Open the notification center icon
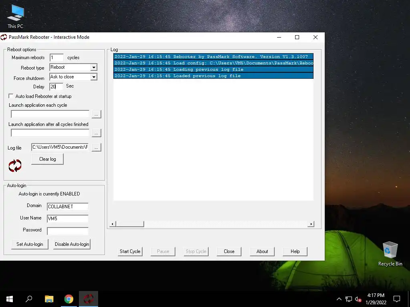 coord(397,299)
